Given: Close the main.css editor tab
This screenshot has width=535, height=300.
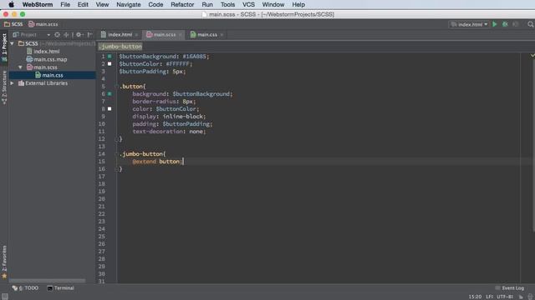Looking at the screenshot, I should pos(222,35).
